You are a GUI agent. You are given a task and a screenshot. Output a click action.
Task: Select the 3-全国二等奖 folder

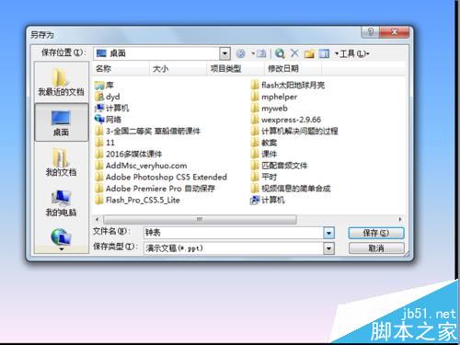tap(148, 131)
